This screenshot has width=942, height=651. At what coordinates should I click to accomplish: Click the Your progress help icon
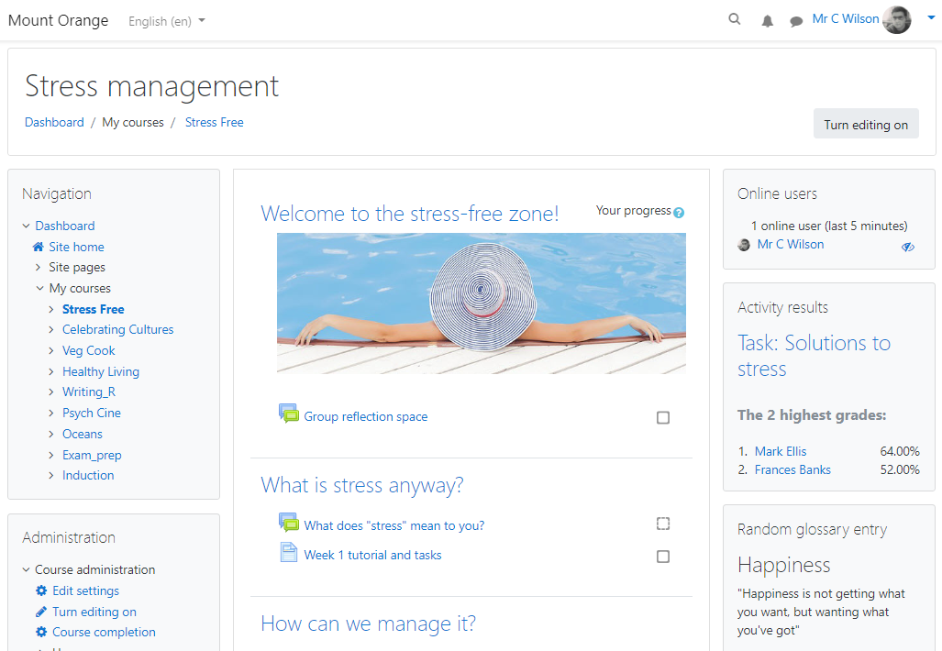(x=679, y=213)
